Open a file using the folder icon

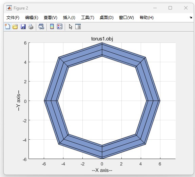(x=15, y=26)
